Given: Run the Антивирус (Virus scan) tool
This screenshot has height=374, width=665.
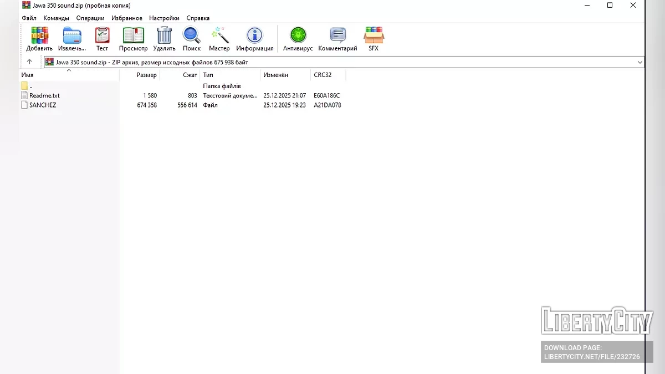Looking at the screenshot, I should (298, 36).
